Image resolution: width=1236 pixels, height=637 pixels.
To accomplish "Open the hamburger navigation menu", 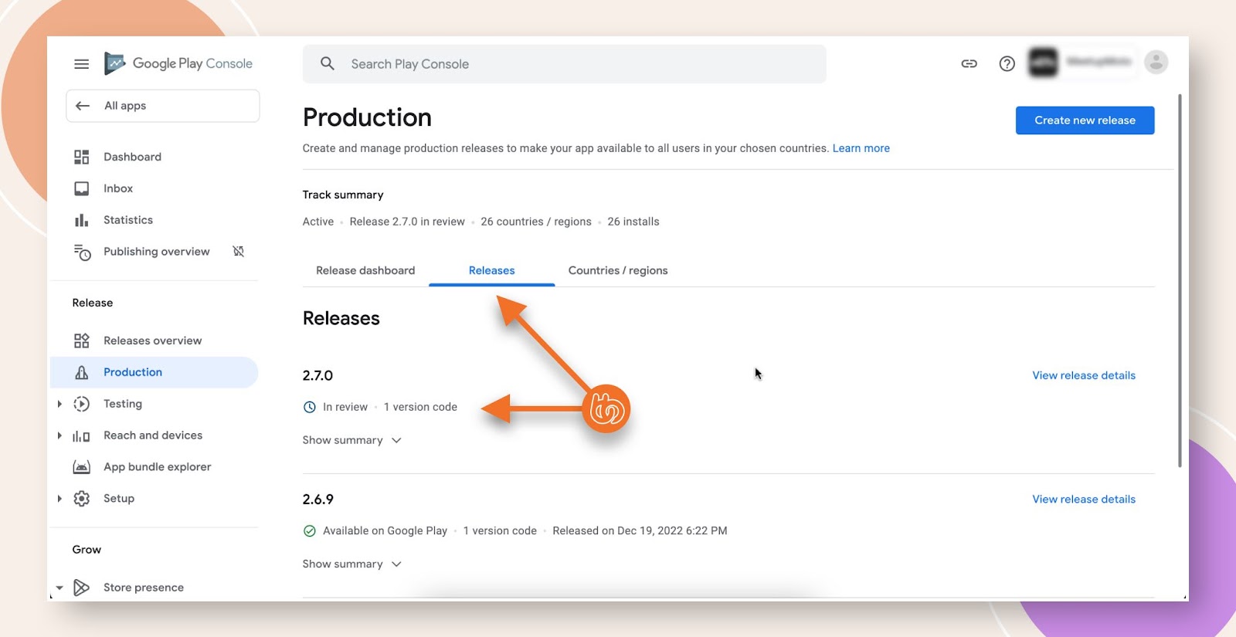I will tap(81, 64).
